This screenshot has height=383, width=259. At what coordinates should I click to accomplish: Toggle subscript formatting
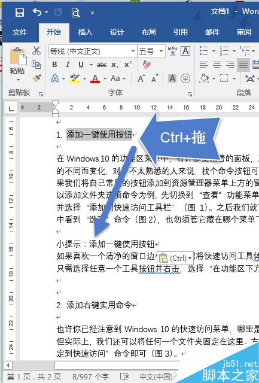(115, 65)
